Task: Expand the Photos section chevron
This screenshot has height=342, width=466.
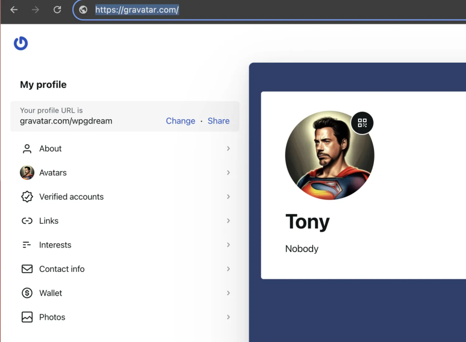Action: tap(228, 317)
